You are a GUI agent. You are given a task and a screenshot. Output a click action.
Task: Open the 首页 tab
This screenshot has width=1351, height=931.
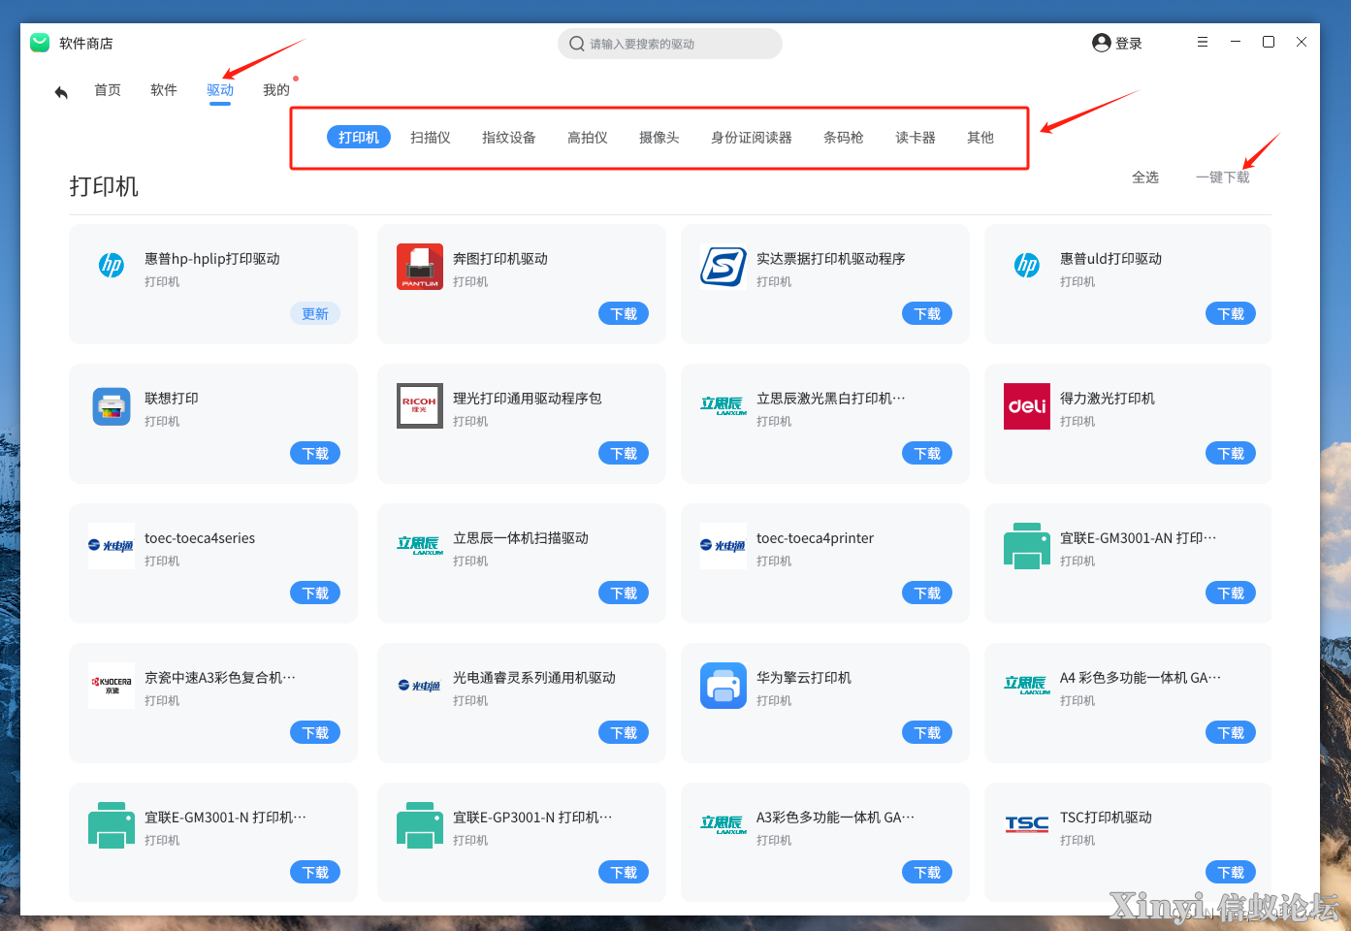tap(108, 90)
